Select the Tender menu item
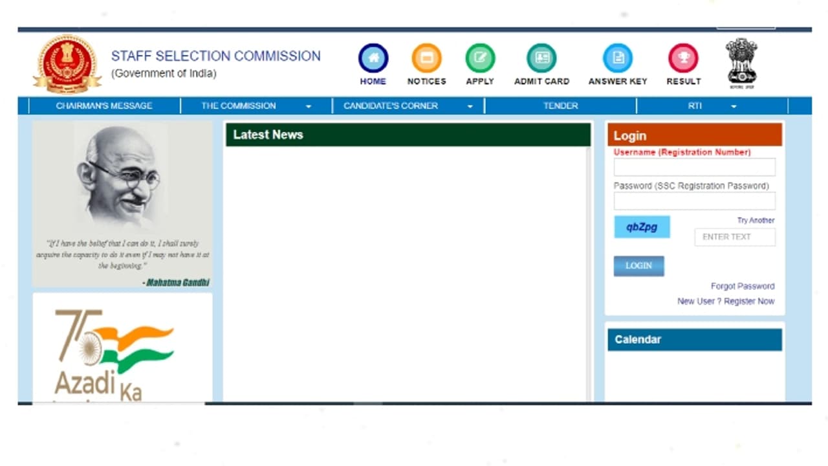828x466 pixels. point(560,105)
